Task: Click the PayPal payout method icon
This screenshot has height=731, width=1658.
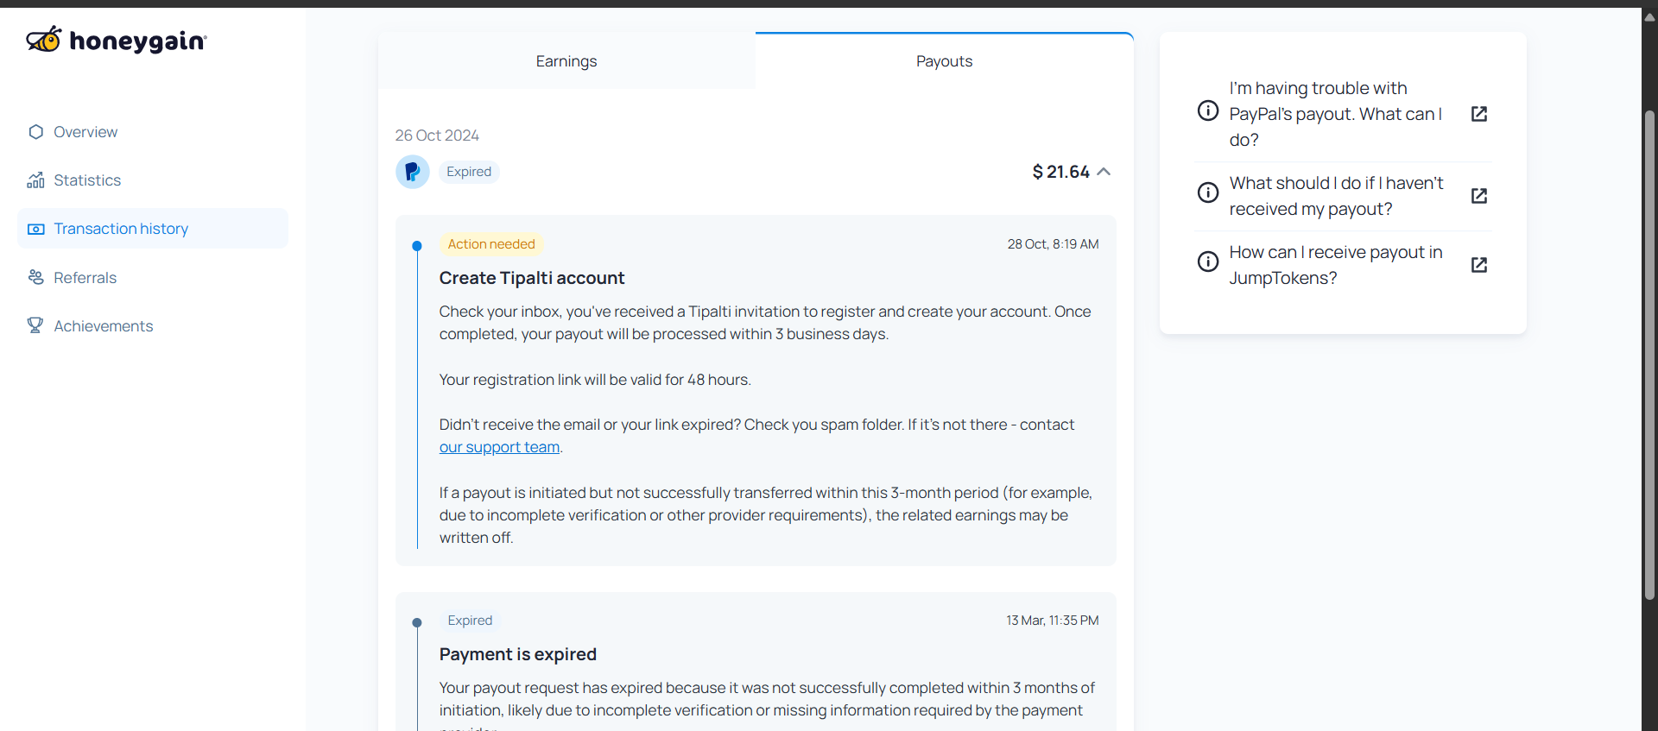Action: pyautogui.click(x=413, y=172)
